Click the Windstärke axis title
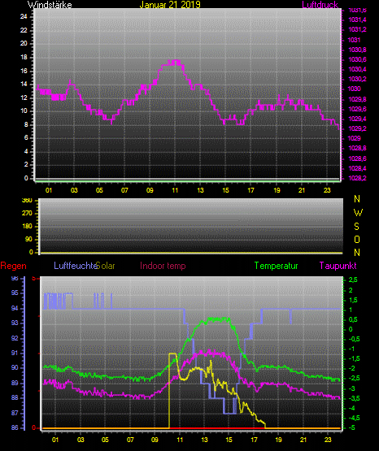 (x=50, y=4)
